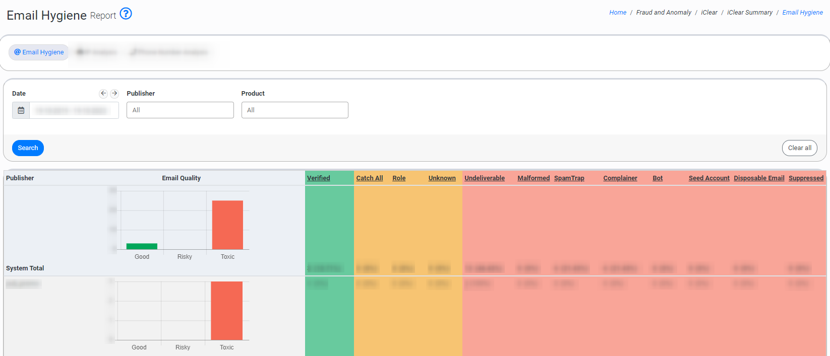Click the System Total Toxic bar
This screenshot has width=830, height=356.
coord(227,225)
